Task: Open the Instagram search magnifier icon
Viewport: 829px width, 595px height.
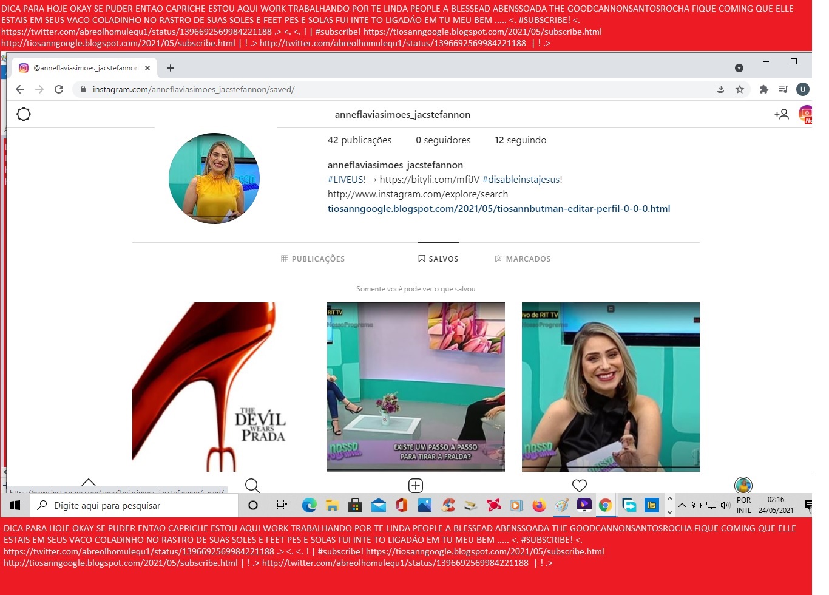Action: [252, 485]
